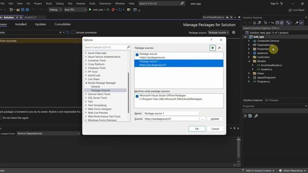Click Cancel in the Options dialog

pyautogui.click(x=215, y=129)
